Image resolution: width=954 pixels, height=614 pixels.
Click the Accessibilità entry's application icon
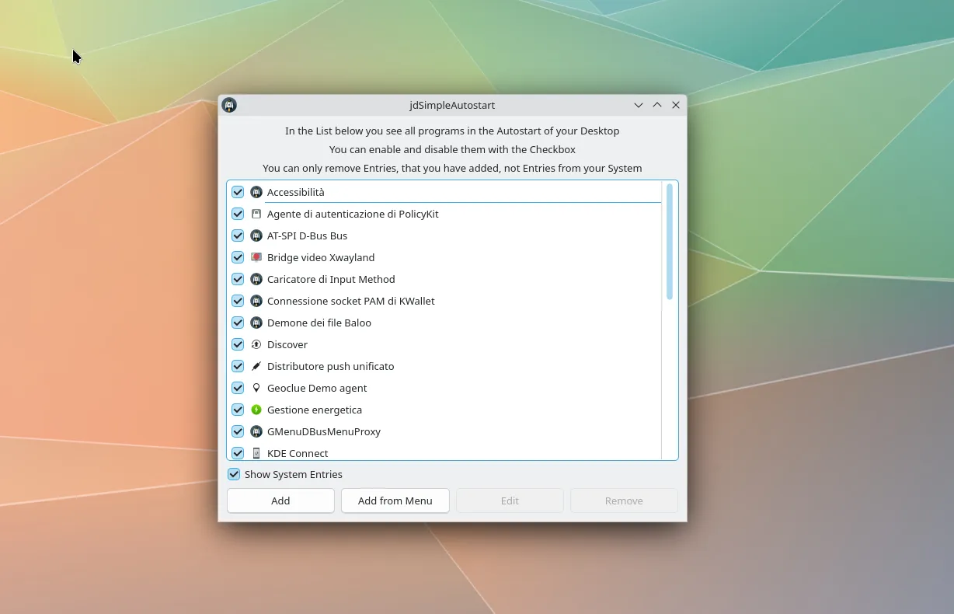(x=256, y=192)
